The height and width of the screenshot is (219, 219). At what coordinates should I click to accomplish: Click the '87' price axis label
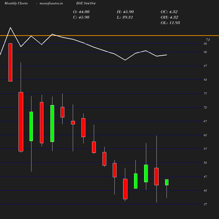[x=205, y=66]
